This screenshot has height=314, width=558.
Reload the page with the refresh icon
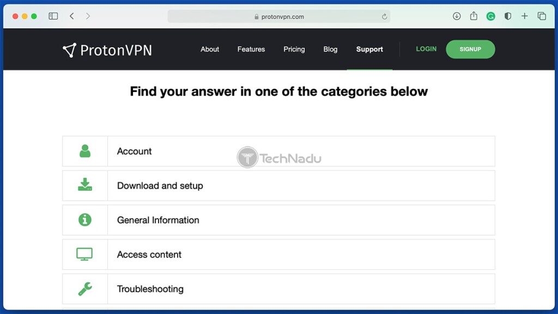tap(384, 16)
